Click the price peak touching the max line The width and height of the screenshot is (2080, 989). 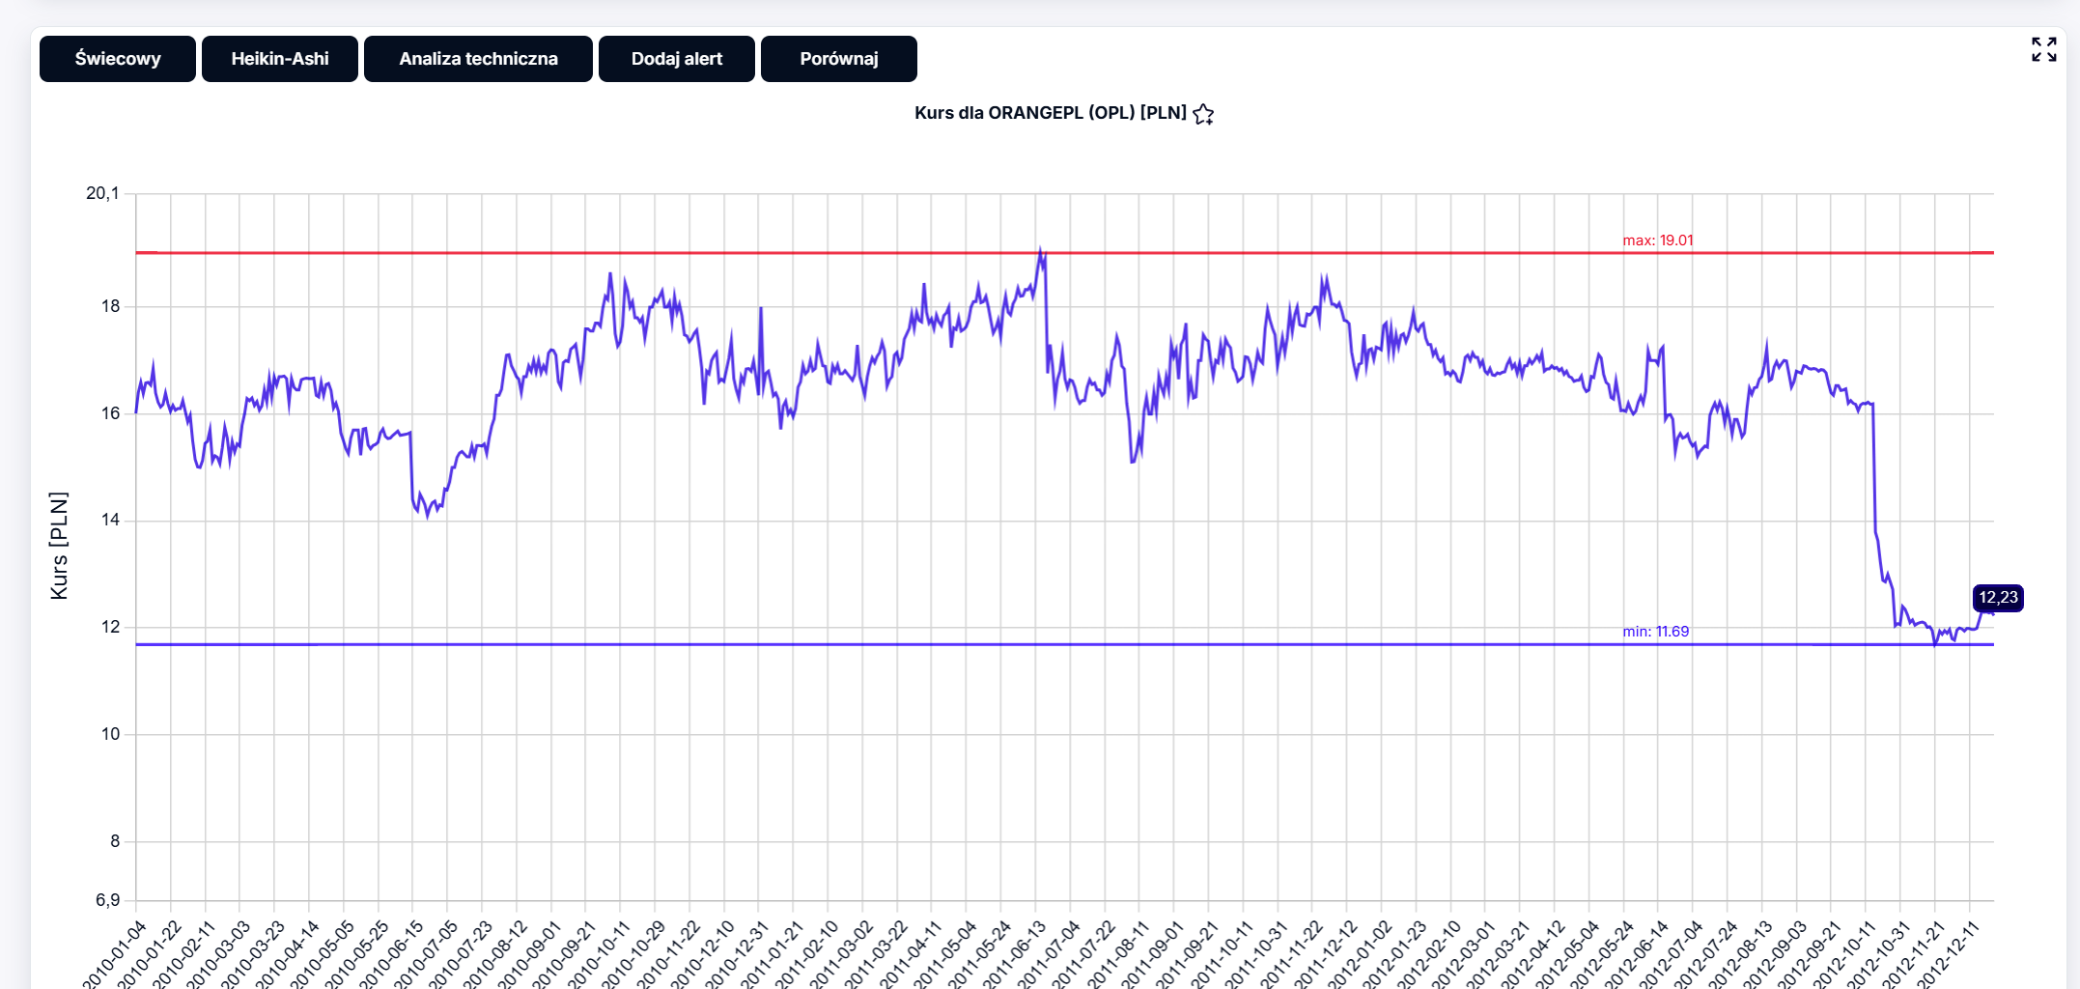(1040, 251)
